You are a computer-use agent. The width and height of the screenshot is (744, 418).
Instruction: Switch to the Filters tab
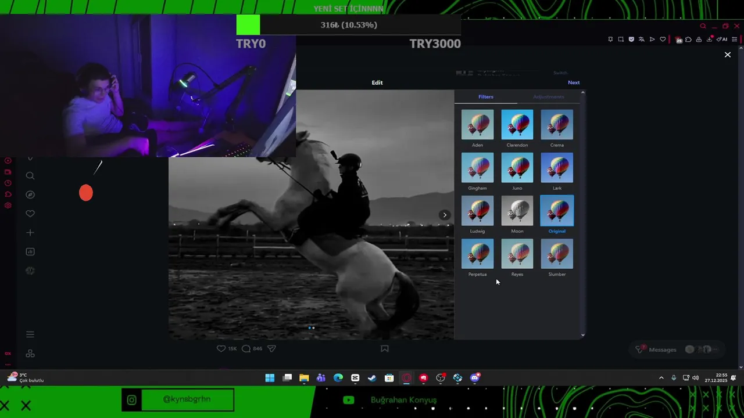[486, 97]
